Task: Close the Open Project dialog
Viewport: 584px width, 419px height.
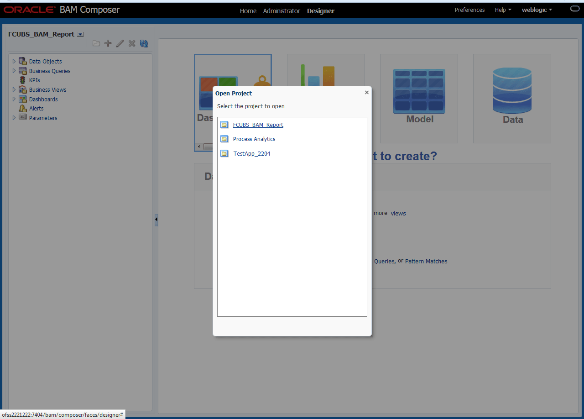Action: [x=366, y=93]
